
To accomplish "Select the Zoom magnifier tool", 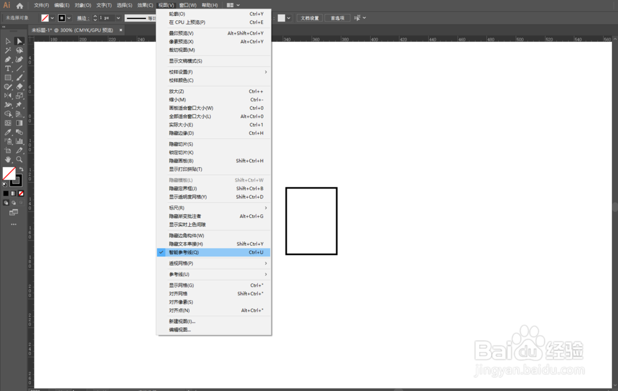I will point(19,159).
